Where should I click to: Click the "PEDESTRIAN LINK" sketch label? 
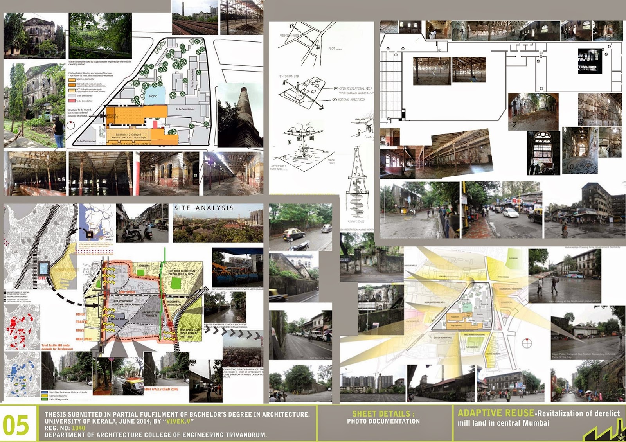289,76
